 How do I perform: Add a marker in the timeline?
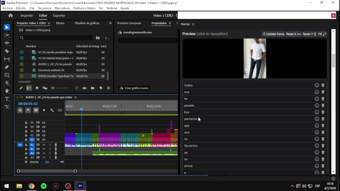coord(44,110)
